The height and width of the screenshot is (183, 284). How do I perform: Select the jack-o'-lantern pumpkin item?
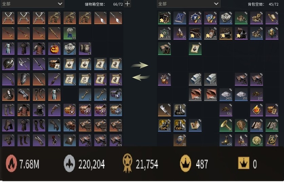point(54,48)
